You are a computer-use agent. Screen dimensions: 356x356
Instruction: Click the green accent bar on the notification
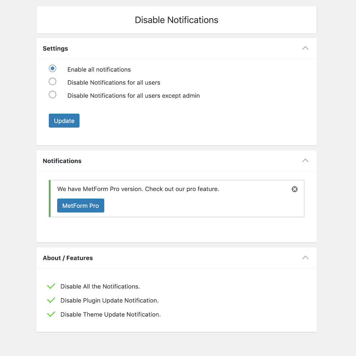point(50,198)
